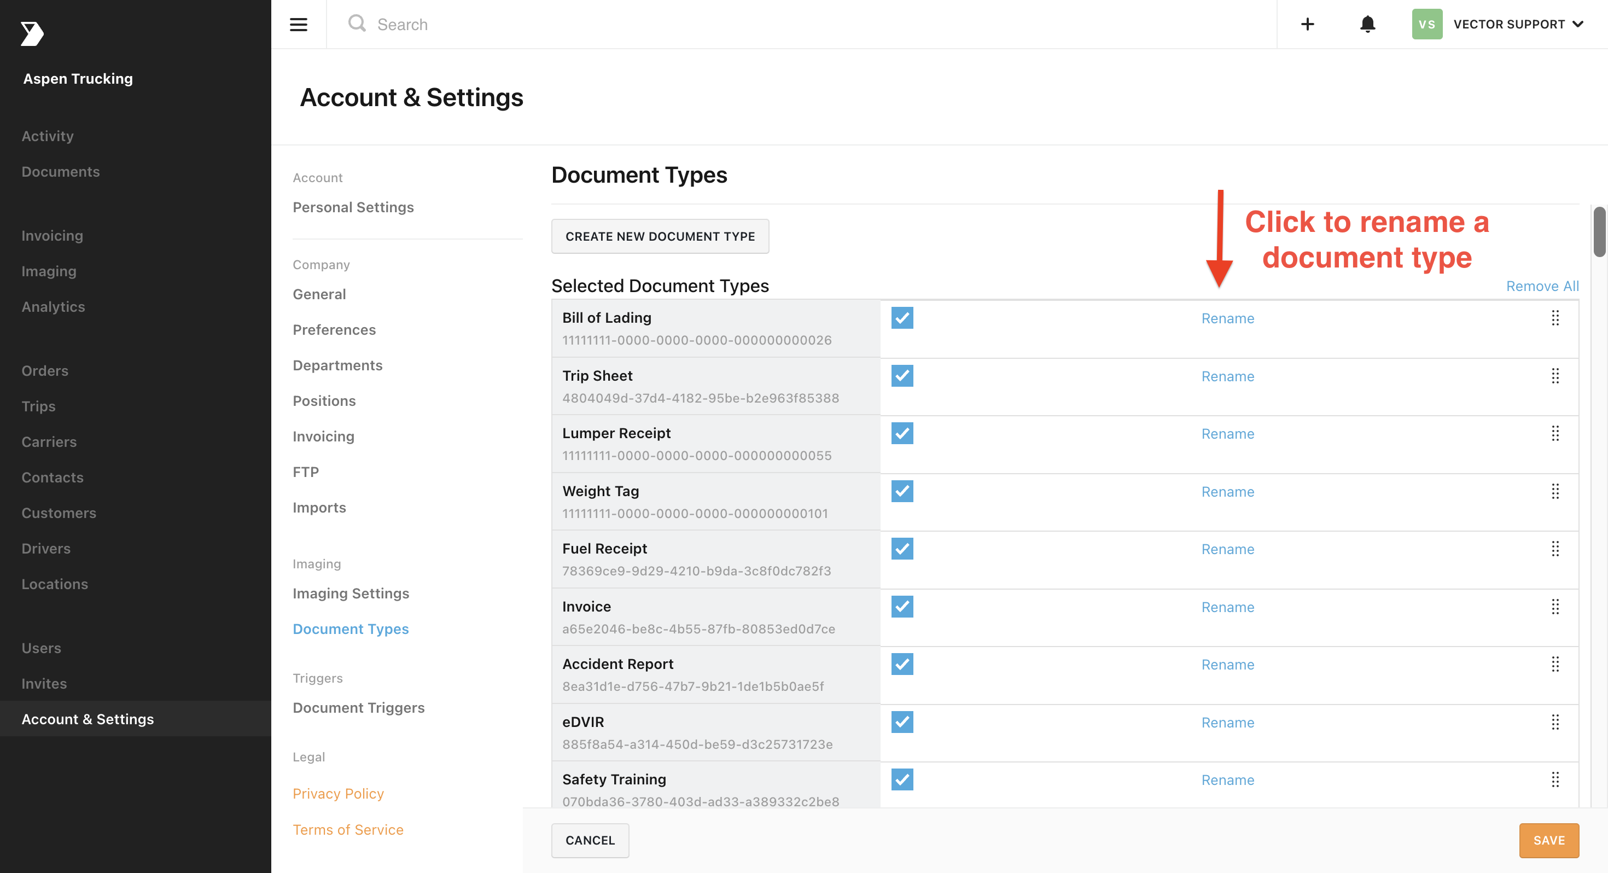Screen dimensions: 1608x873
Task: Uncheck Weight Tag checkbox
Action: (902, 491)
